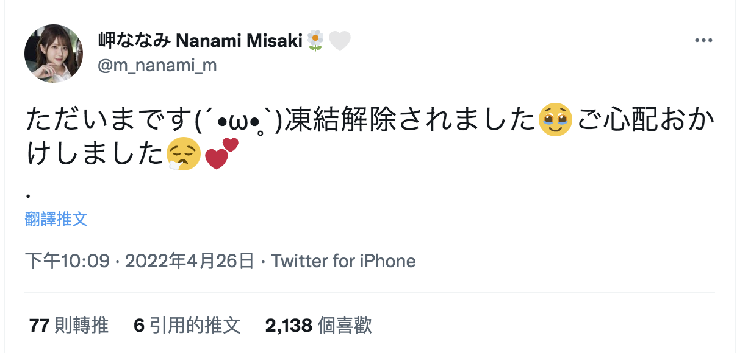Click the daisy flower emoji beside the name
The image size is (737, 353).
tap(315, 41)
